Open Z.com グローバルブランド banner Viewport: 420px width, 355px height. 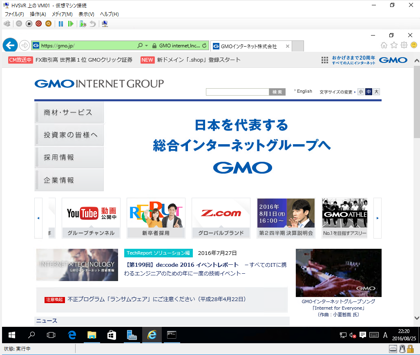221,218
